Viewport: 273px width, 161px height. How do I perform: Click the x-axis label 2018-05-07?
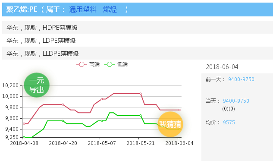coord(102,143)
